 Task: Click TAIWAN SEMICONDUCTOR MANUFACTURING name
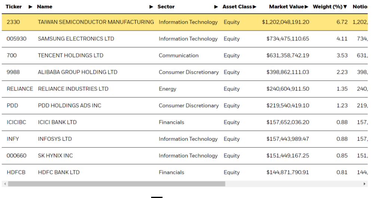(96, 22)
